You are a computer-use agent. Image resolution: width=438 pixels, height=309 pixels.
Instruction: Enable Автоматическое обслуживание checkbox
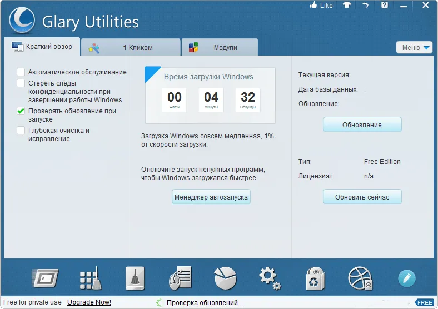[x=21, y=72]
